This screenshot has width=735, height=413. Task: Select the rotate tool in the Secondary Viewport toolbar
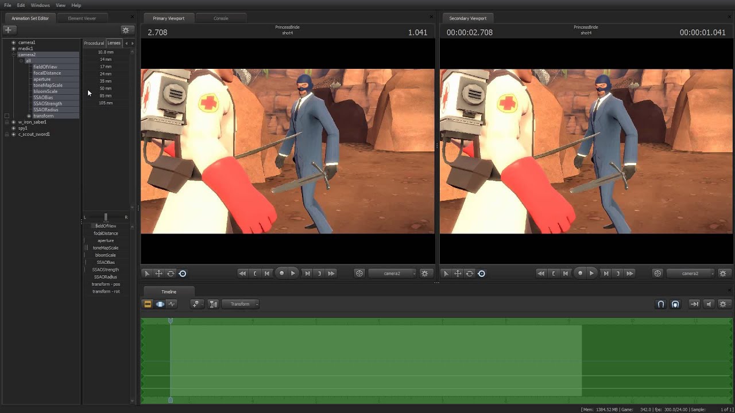(470, 274)
